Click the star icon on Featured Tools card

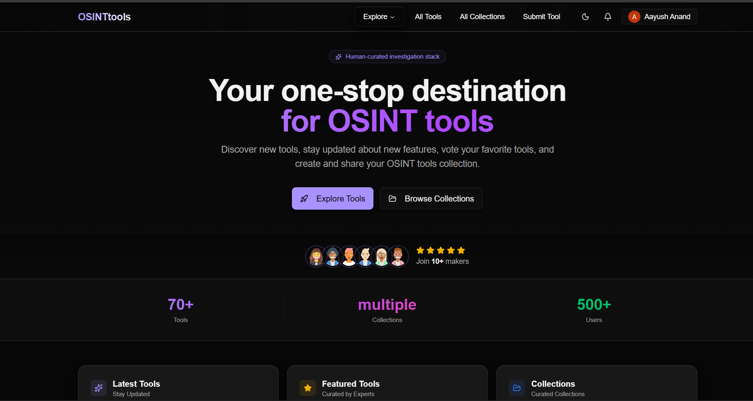308,388
